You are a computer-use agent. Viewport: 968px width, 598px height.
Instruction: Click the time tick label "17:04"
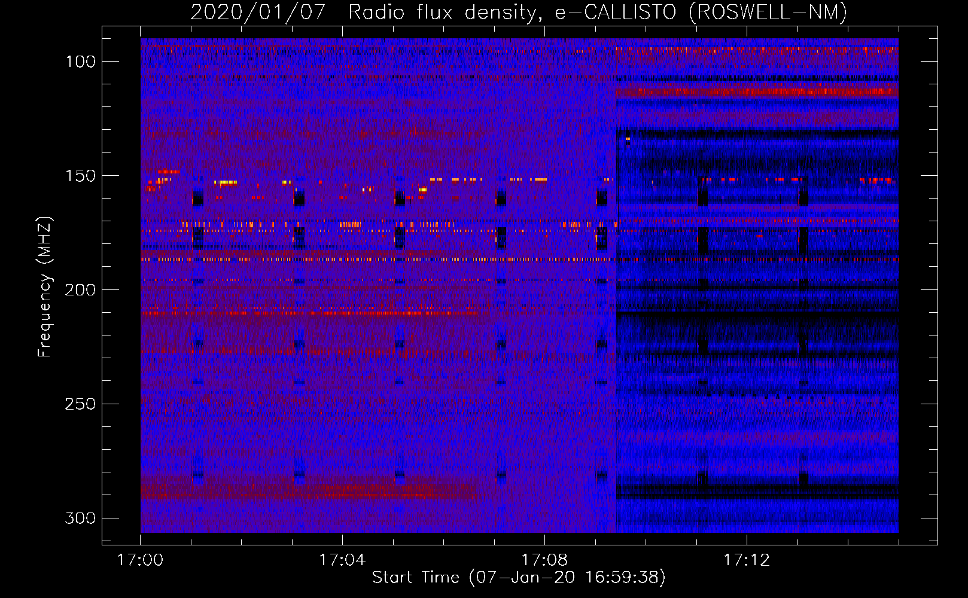pyautogui.click(x=342, y=560)
